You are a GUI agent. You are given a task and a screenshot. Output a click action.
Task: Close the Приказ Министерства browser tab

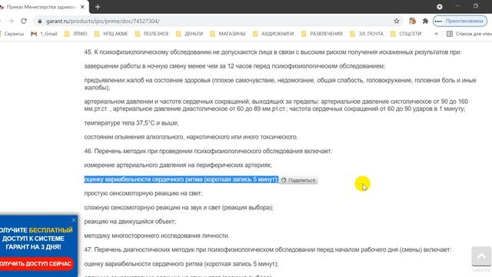[x=82, y=7]
